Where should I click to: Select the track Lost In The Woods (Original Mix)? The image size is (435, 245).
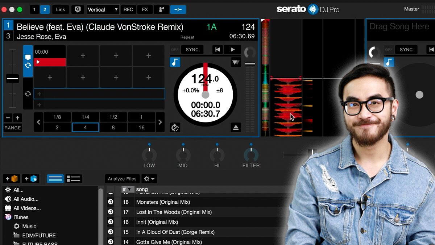point(174,212)
